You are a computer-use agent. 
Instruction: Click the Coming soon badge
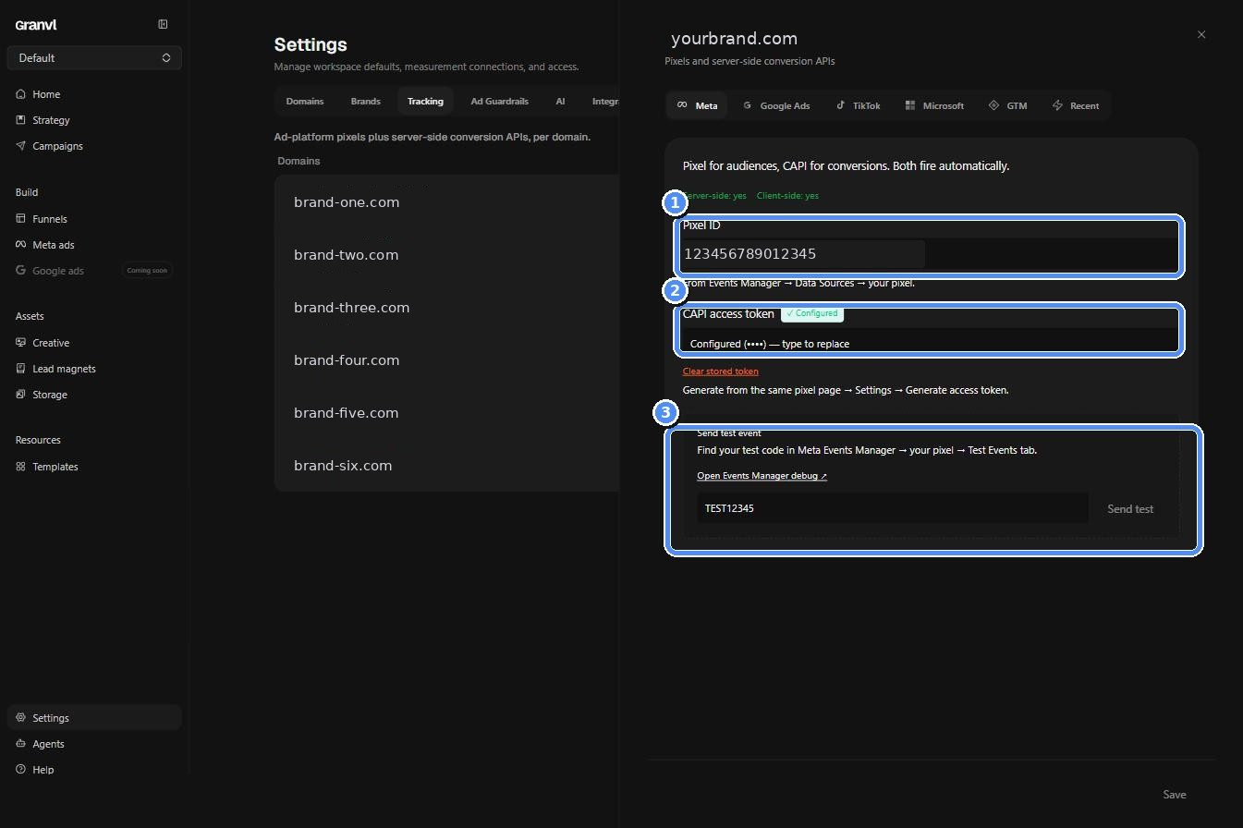pyautogui.click(x=147, y=271)
